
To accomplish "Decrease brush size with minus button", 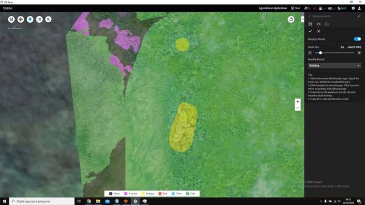I will (310, 53).
